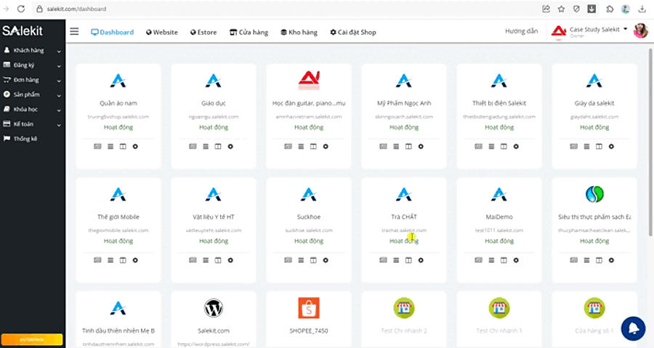Click list icon on Siêu thị thực phẩm sạch card
Image resolution: width=654 pixels, height=348 pixels.
coord(587,260)
